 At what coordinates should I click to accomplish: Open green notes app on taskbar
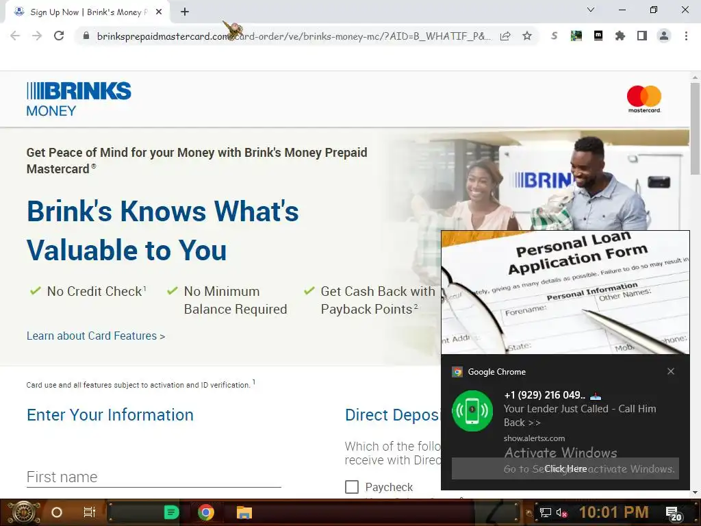point(171,512)
